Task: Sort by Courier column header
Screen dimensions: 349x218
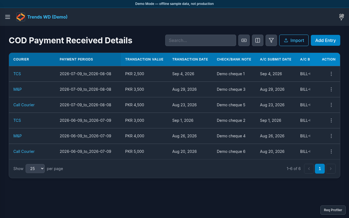Action: tap(21, 59)
